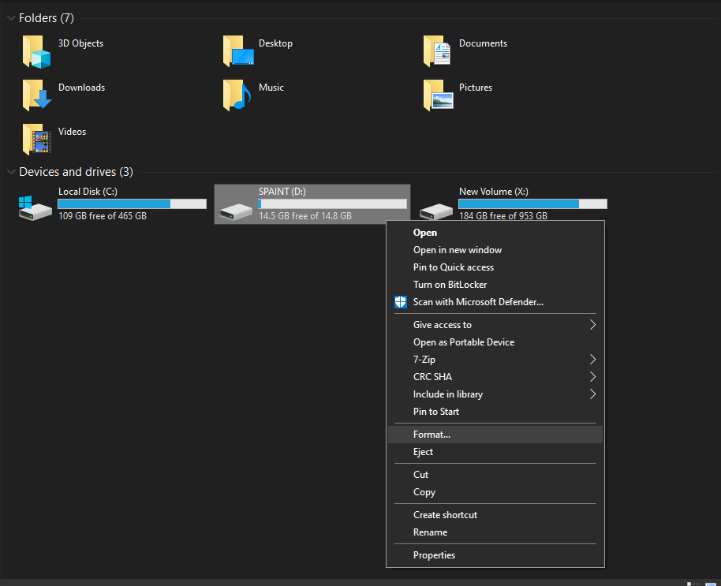This screenshot has height=586, width=721.
Task: Select Open in new window
Action: (x=495, y=250)
